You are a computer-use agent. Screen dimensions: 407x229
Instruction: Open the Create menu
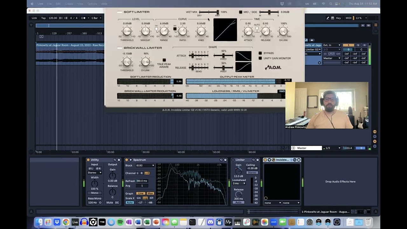[69, 4]
